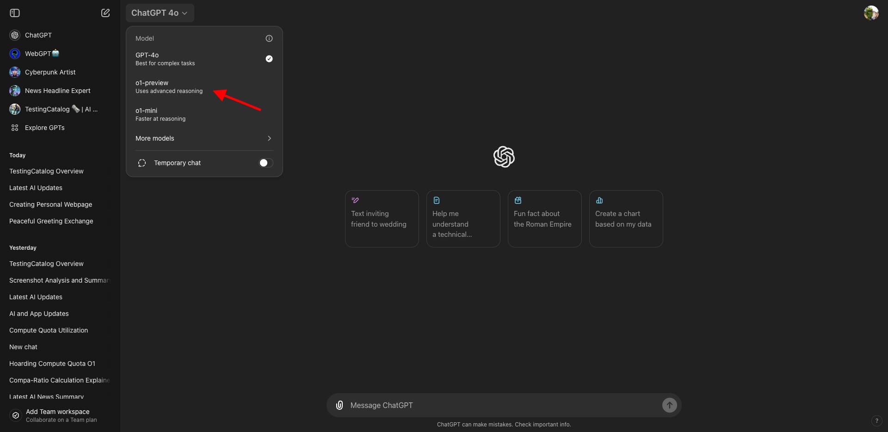Viewport: 888px width, 432px height.
Task: Select o1-preview advanced reasoning model
Action: [x=204, y=86]
